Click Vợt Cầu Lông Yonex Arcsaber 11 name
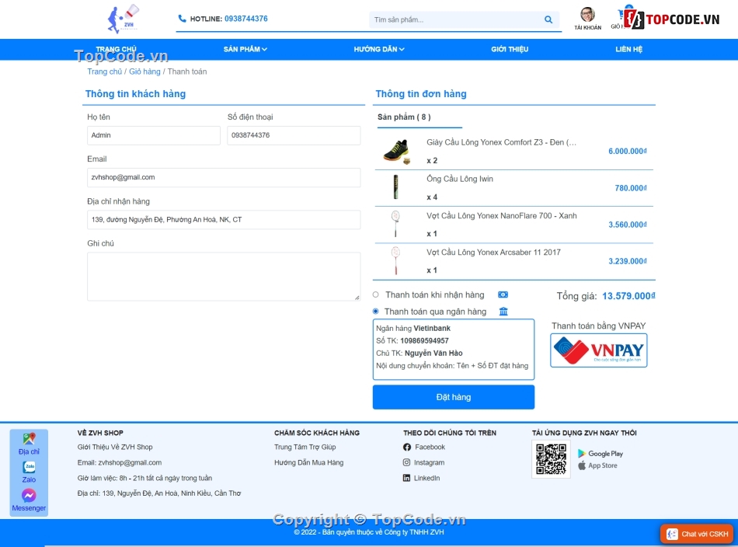The image size is (738, 547). pos(494,253)
